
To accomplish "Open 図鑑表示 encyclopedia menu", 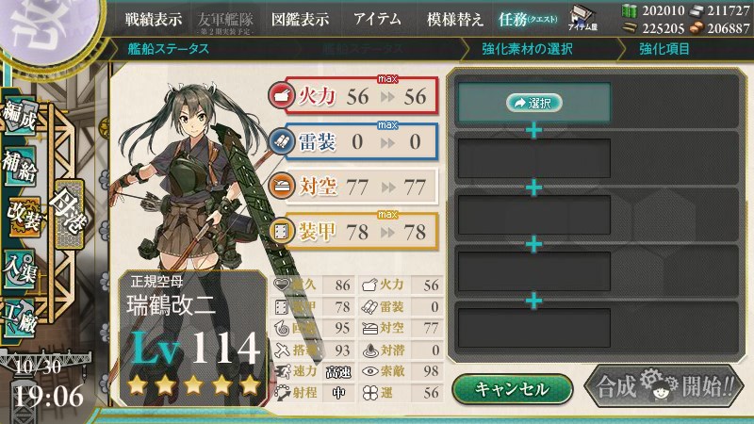I will [300, 19].
